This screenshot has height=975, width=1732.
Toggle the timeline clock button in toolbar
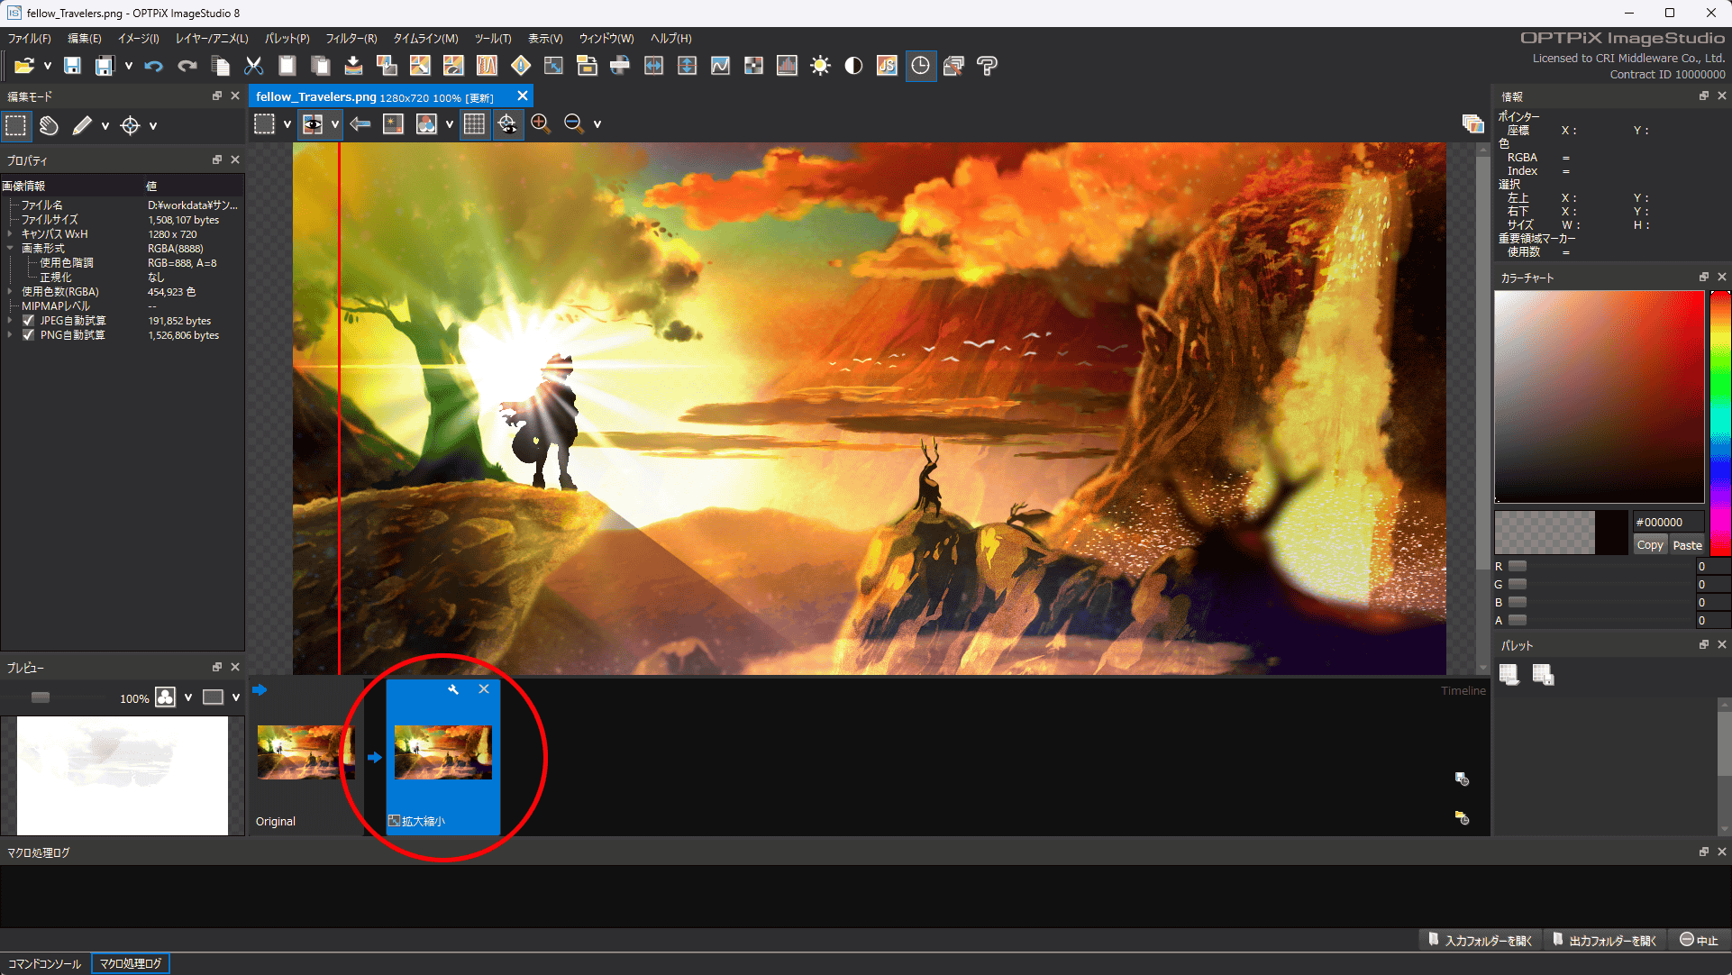coord(920,66)
